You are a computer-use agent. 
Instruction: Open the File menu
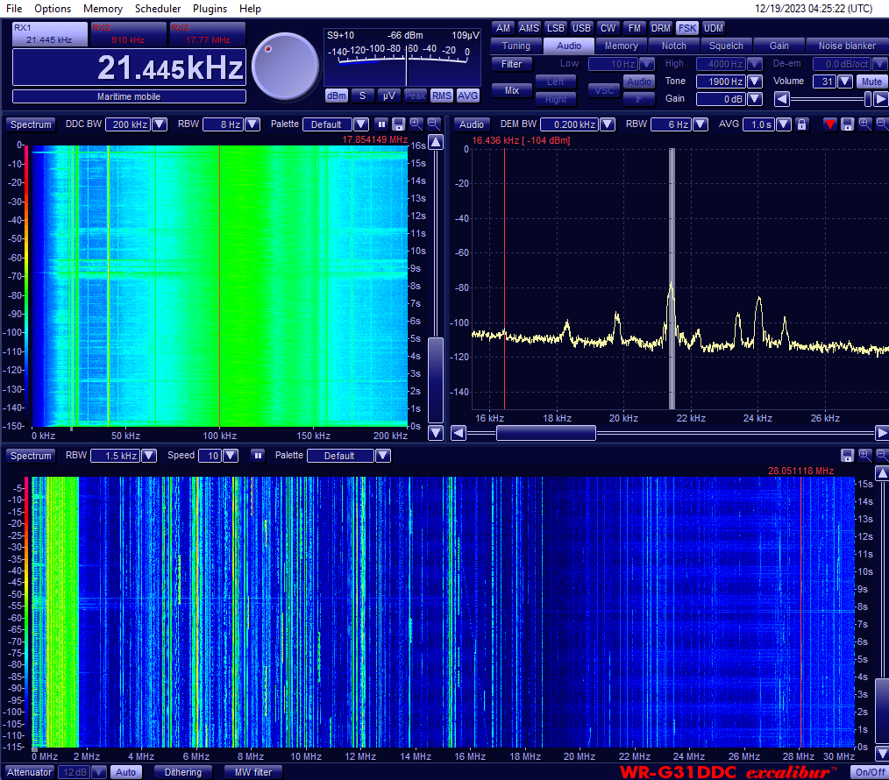click(14, 9)
